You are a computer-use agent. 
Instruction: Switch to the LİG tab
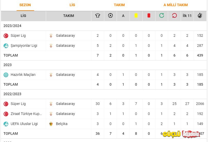72,5
